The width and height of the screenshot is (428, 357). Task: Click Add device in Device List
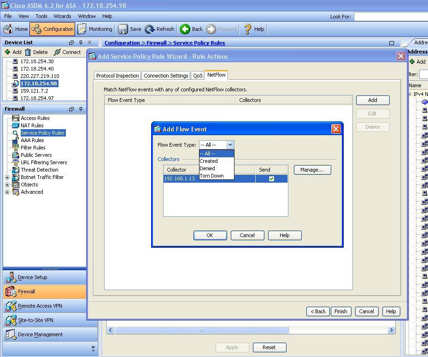tap(13, 52)
